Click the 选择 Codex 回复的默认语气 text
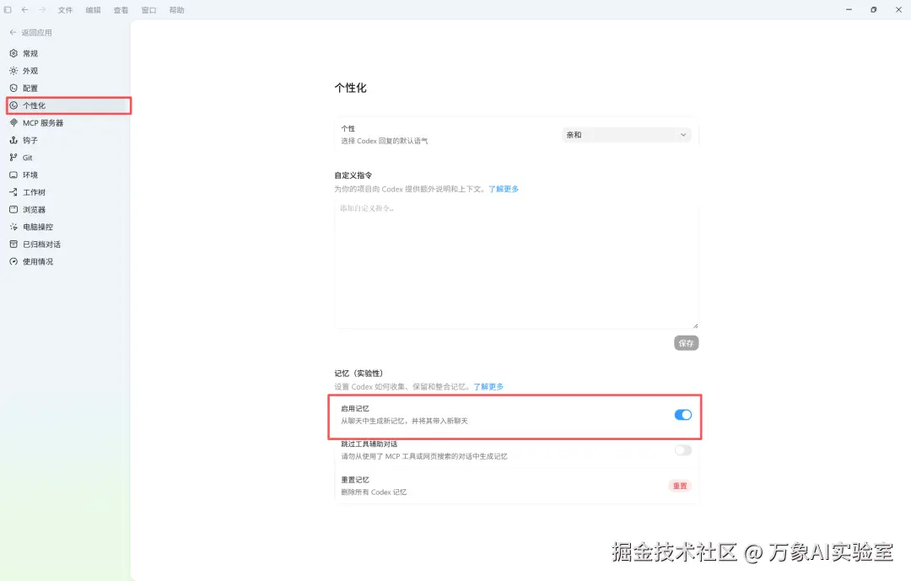This screenshot has height=581, width=911. click(x=384, y=141)
